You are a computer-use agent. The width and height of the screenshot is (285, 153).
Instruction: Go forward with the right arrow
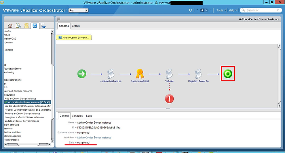206,10
